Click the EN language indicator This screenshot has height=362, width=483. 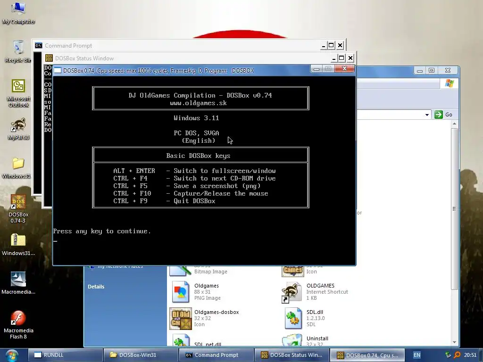tap(417, 355)
